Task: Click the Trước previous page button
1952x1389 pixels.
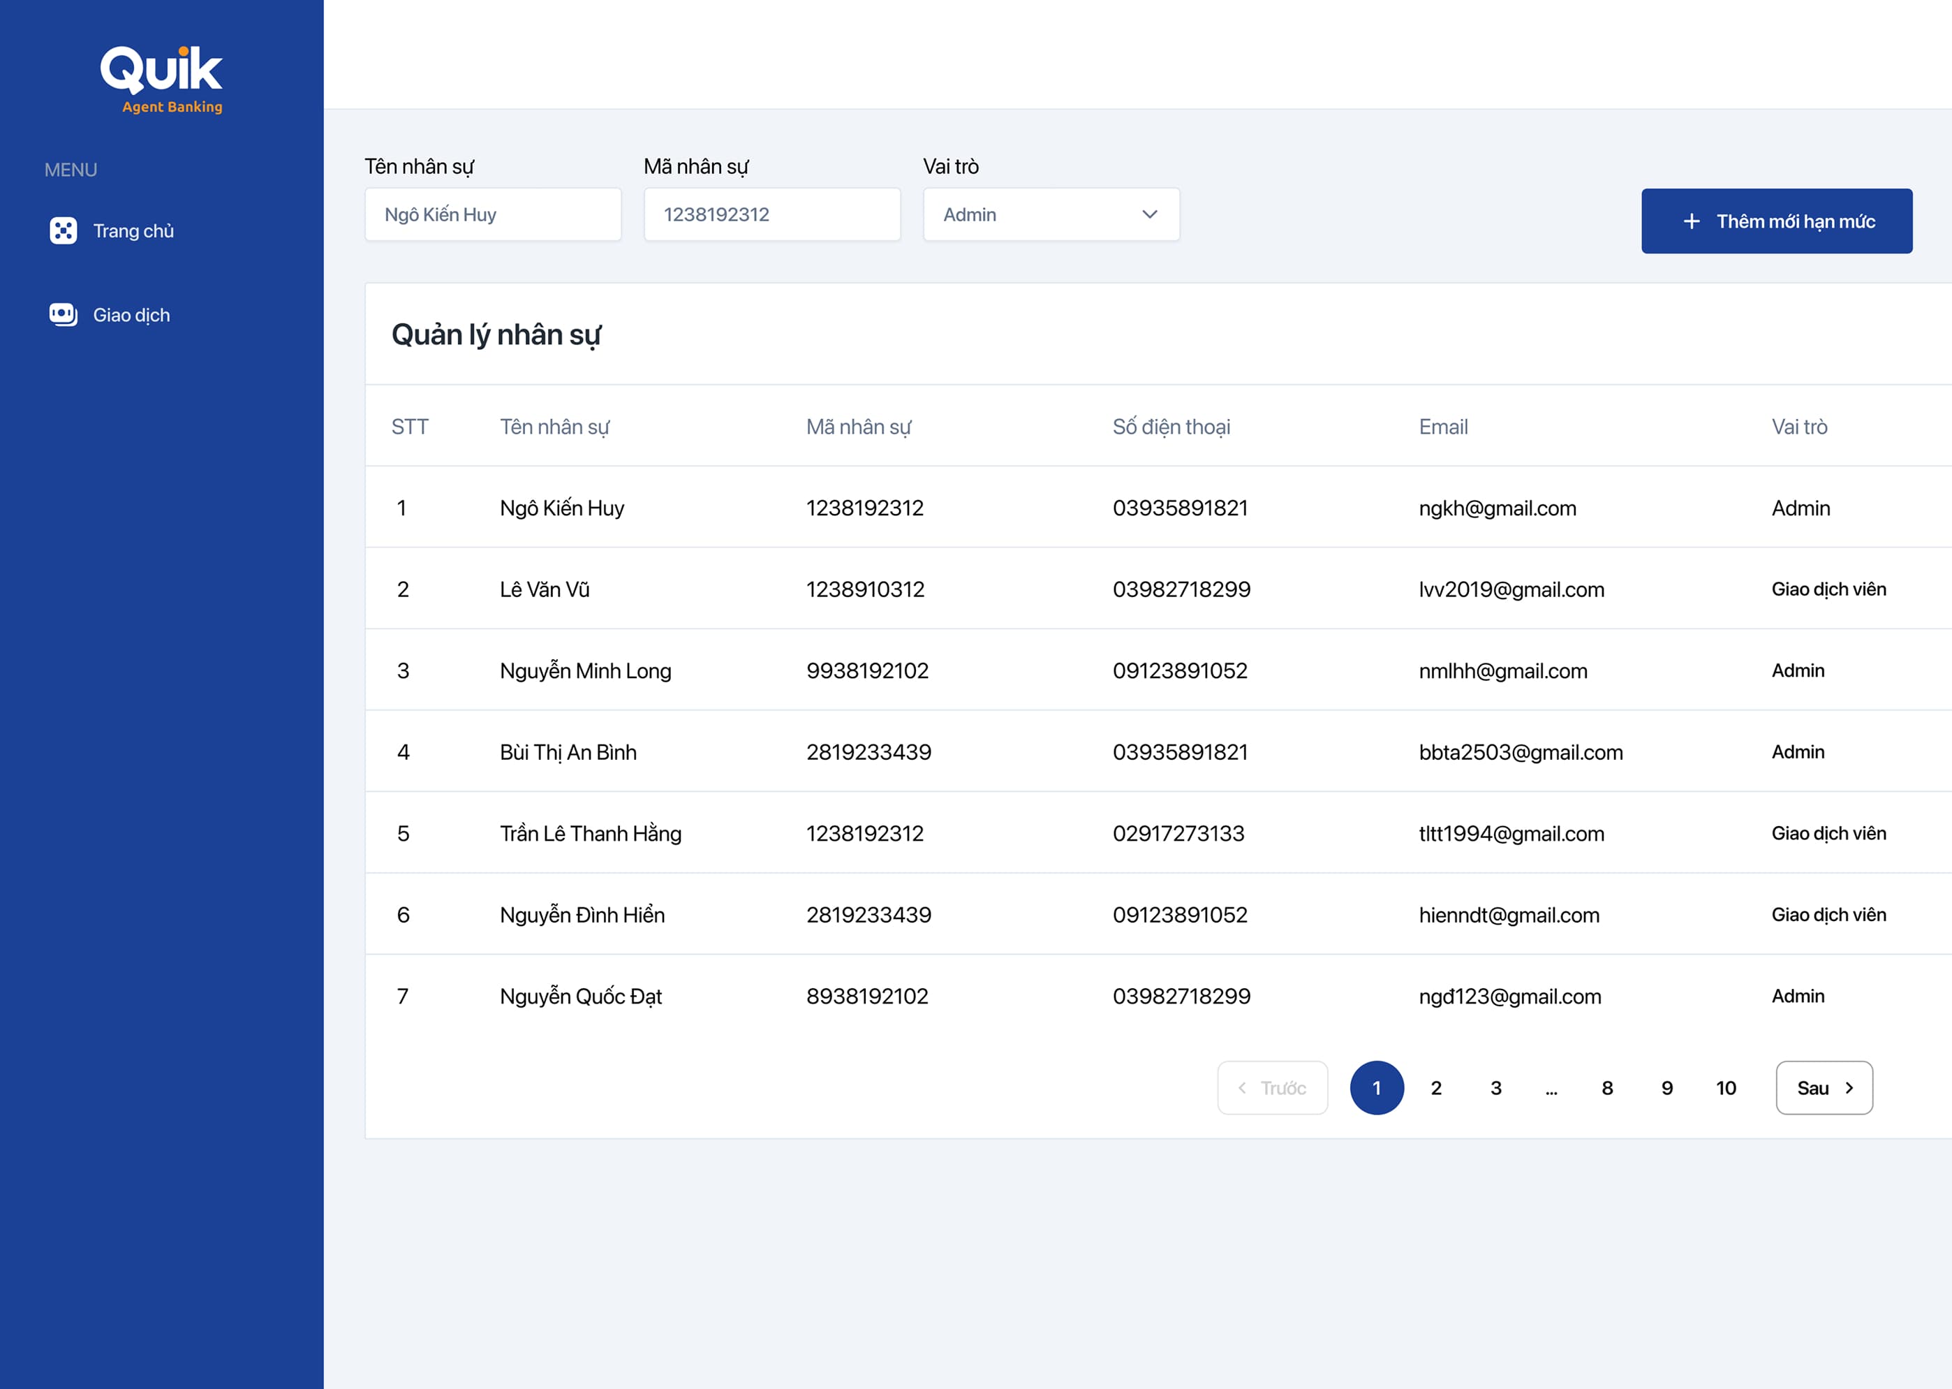Action: pyautogui.click(x=1272, y=1088)
